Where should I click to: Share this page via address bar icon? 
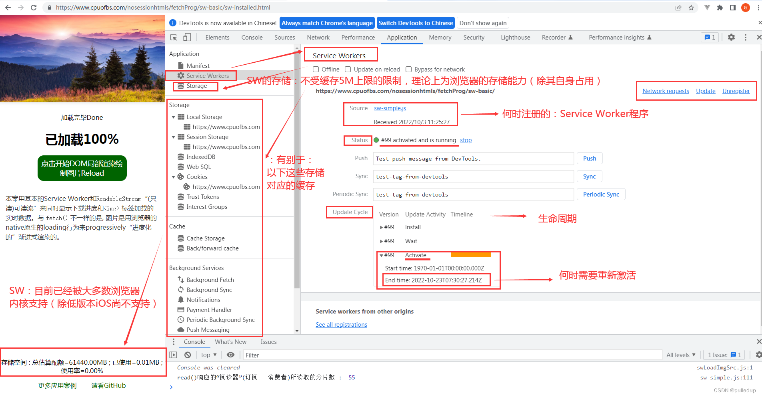[x=678, y=8]
